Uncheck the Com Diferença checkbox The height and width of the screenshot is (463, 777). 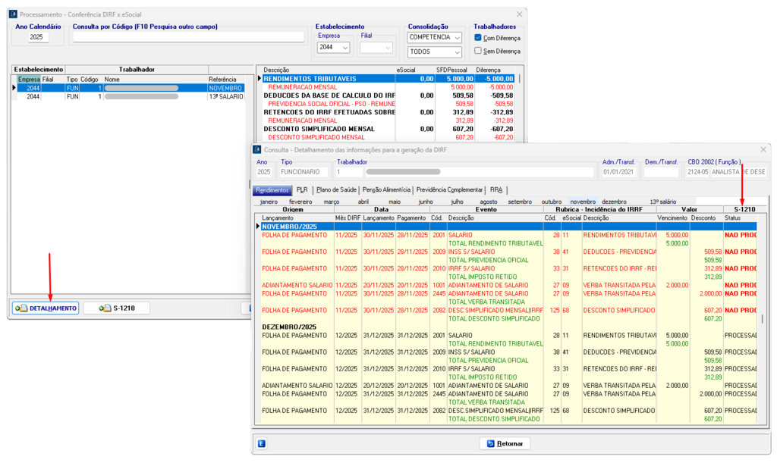(478, 37)
